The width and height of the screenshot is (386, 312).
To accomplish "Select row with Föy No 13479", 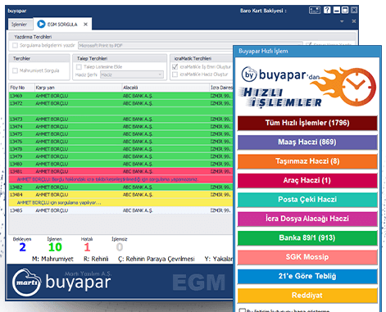I will coord(120,156).
